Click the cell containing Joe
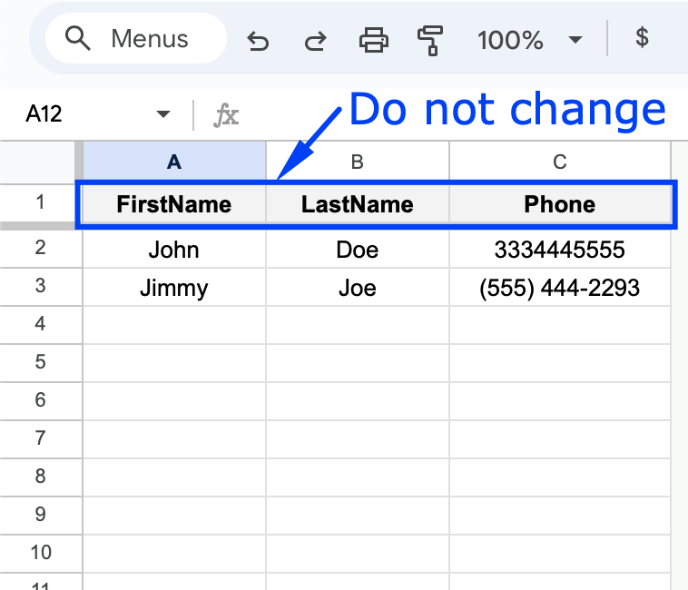Screen dimensions: 688x590 (358, 288)
